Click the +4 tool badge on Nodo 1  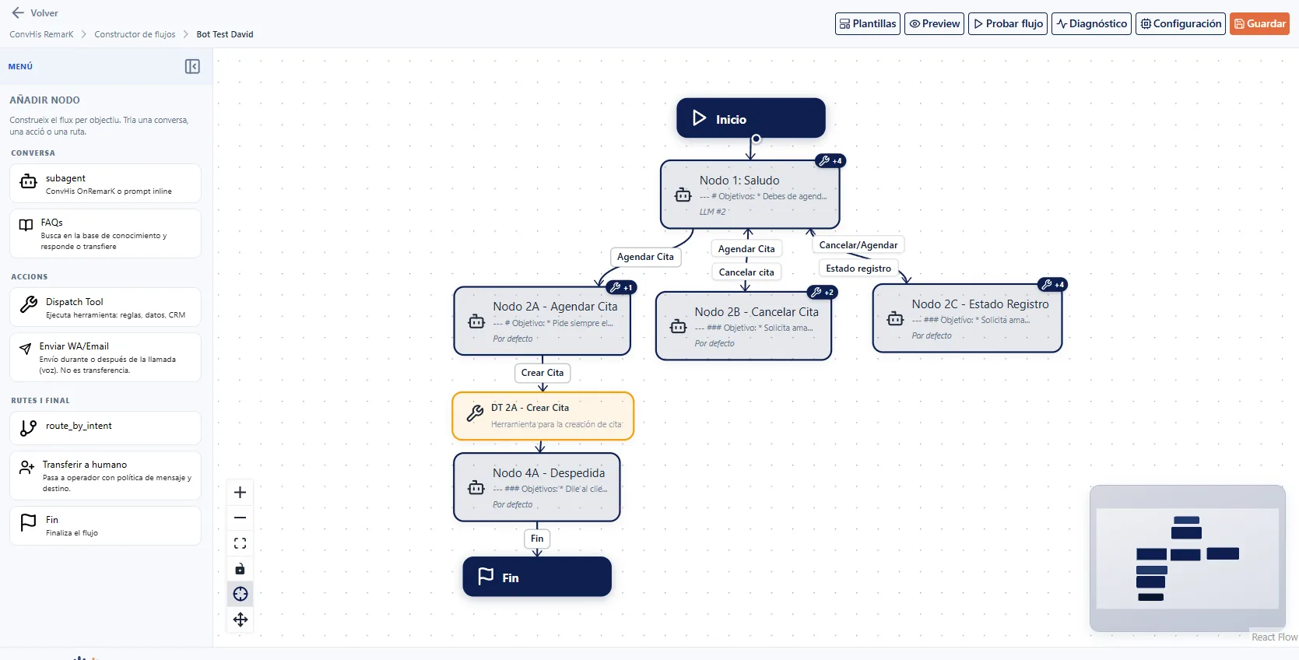pos(830,161)
